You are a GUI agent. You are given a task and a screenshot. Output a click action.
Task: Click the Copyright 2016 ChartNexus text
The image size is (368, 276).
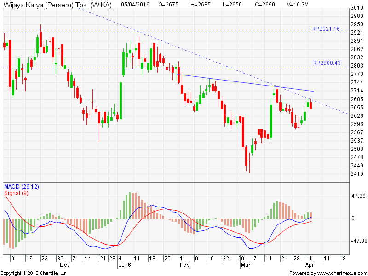tap(34, 273)
